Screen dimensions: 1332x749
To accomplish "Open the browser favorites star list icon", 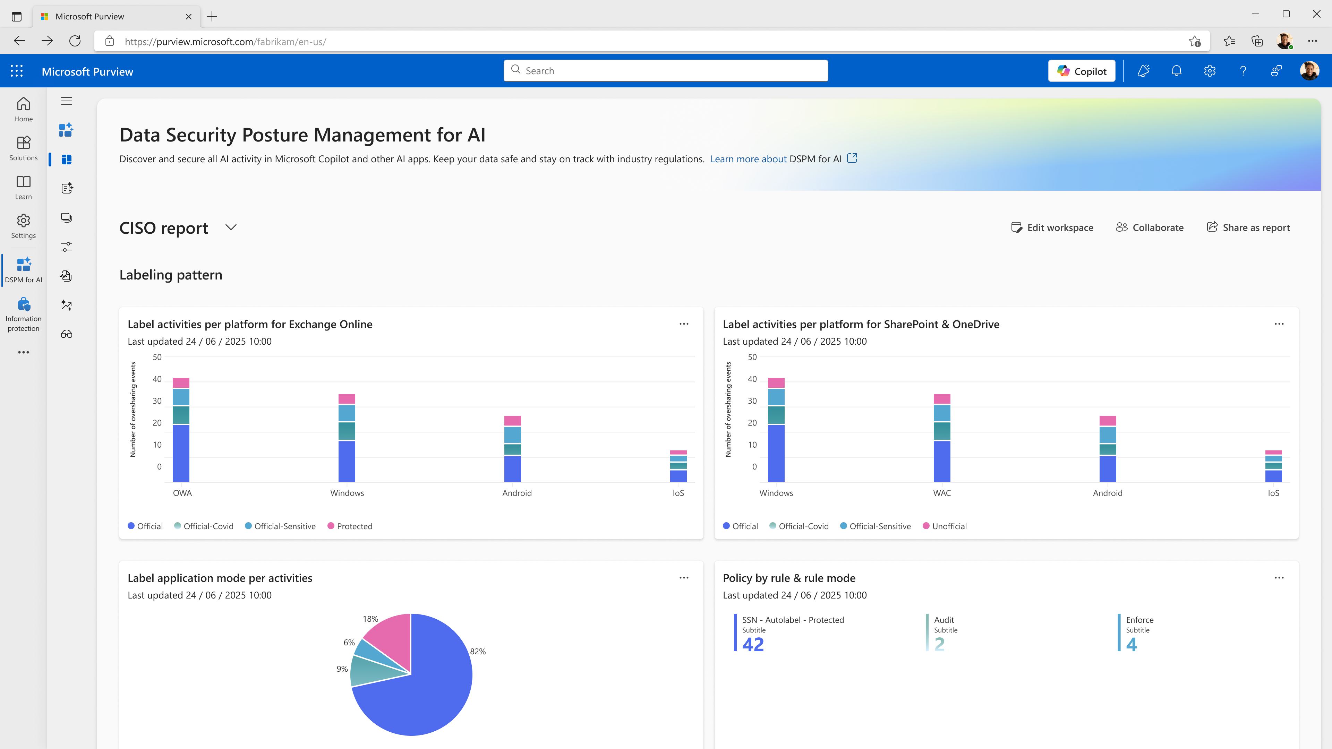I will point(1229,41).
